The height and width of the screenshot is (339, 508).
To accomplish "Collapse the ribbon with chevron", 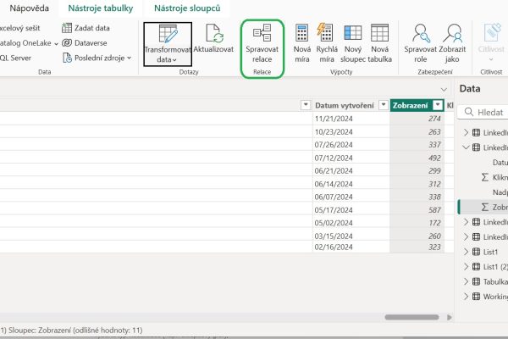I will [x=444, y=89].
